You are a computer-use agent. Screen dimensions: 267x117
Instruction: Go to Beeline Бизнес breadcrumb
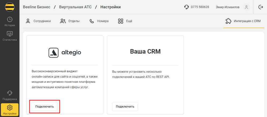pyautogui.click(x=37, y=7)
